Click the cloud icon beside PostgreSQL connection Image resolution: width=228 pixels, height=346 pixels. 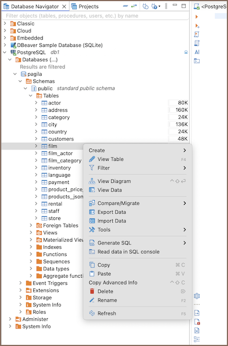[x=186, y=52]
